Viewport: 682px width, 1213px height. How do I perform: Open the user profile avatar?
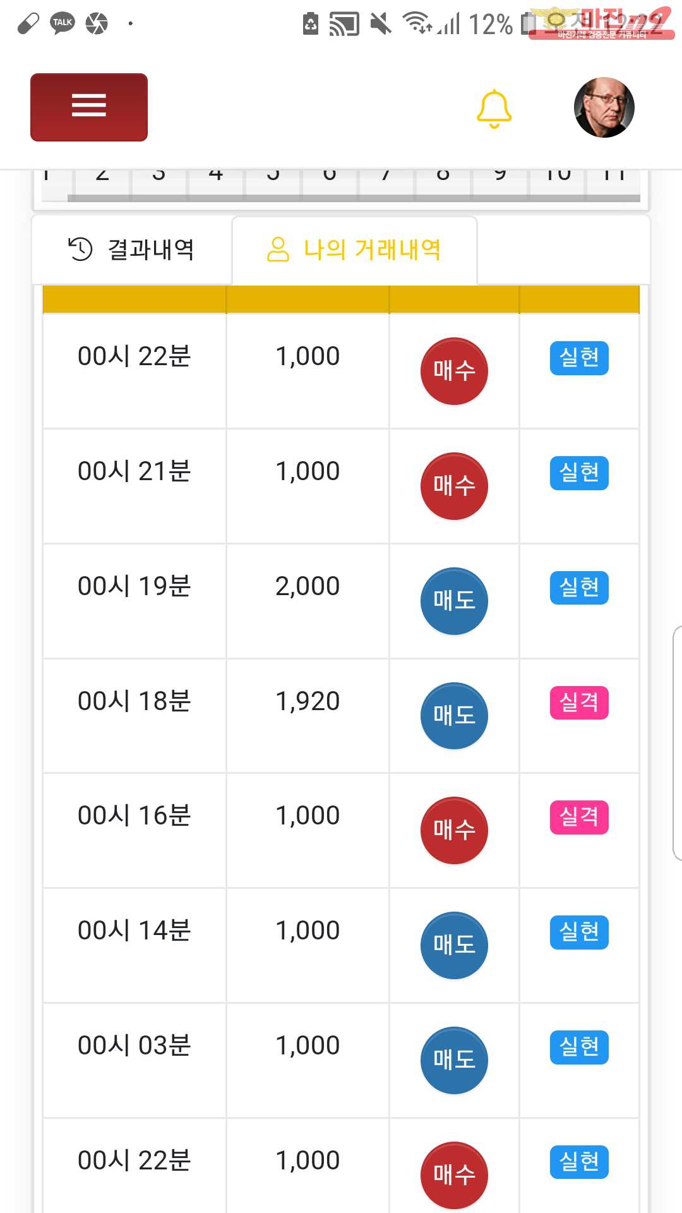[x=604, y=107]
